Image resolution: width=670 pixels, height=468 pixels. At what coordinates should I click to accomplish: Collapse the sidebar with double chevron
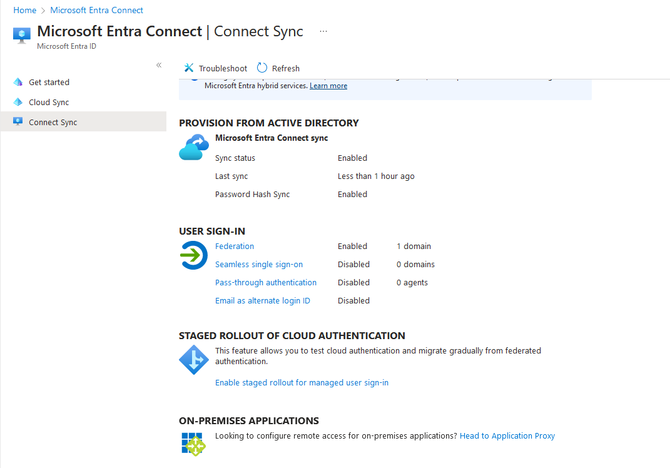pyautogui.click(x=159, y=65)
